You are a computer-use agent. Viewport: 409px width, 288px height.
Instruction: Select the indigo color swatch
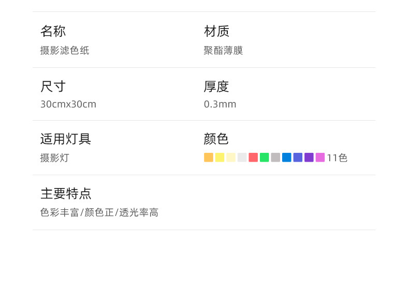[298, 157]
